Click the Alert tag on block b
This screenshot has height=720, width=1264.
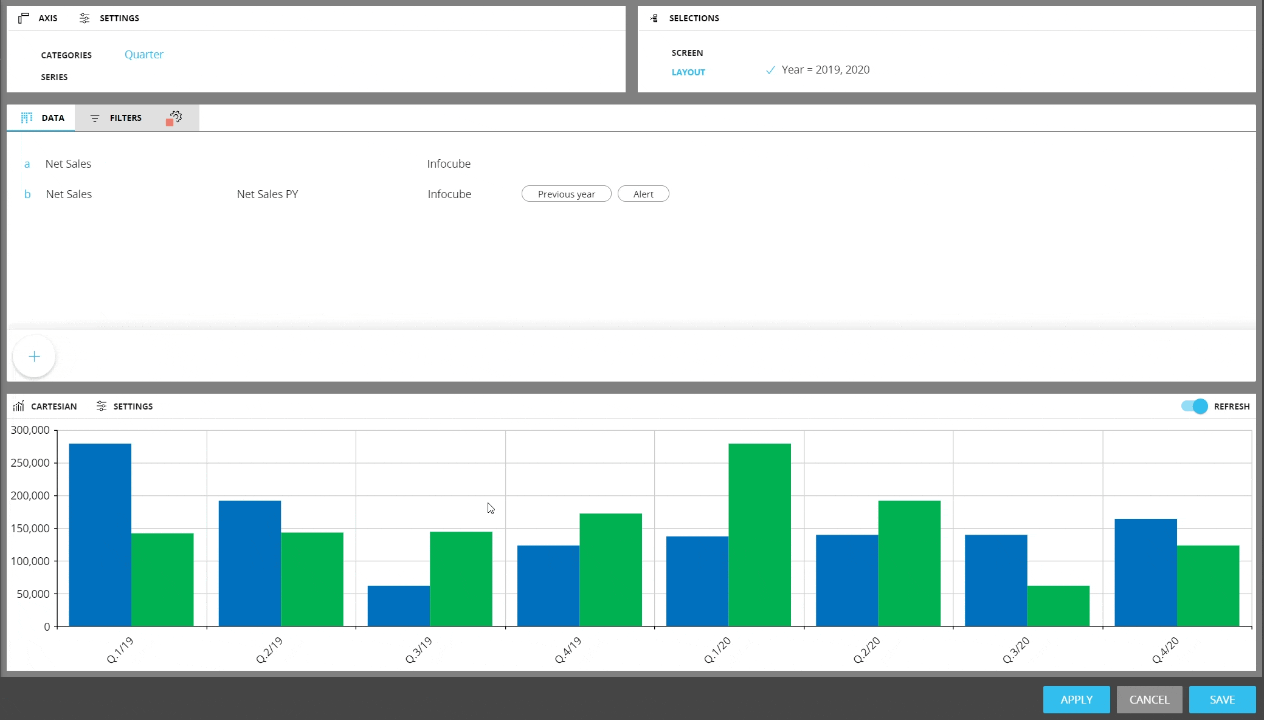click(x=643, y=194)
